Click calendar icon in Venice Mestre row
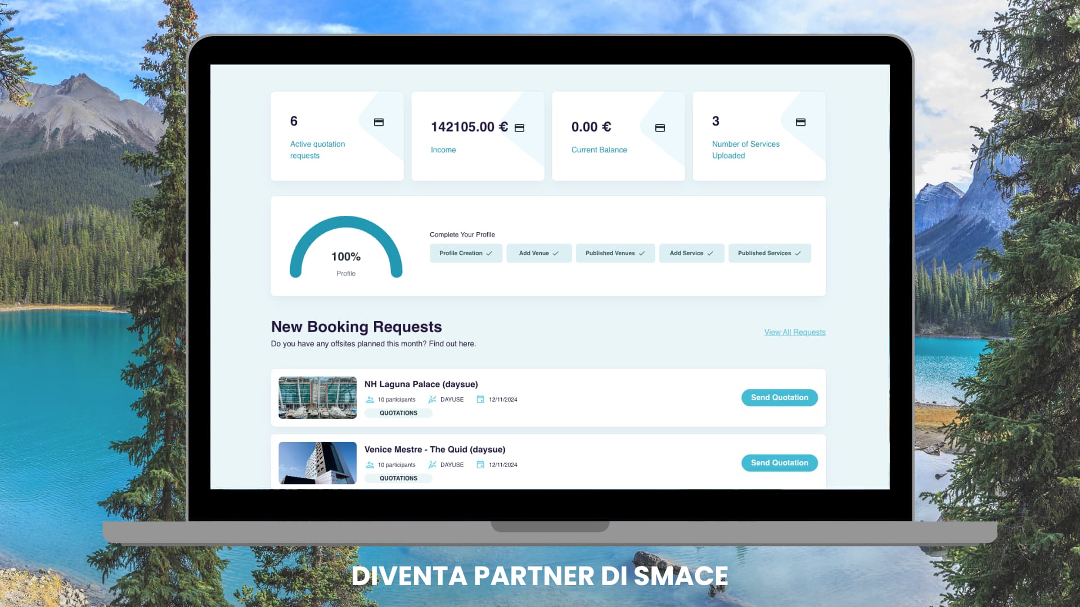This screenshot has height=607, width=1080. pyautogui.click(x=480, y=465)
